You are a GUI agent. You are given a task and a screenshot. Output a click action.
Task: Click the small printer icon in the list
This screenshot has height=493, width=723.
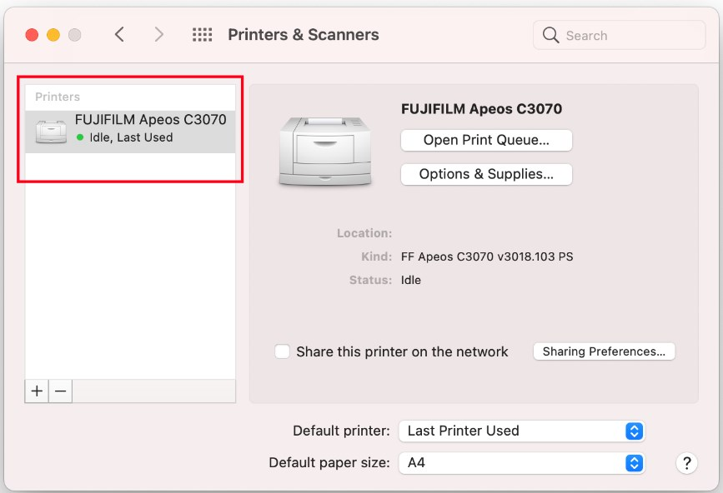(x=51, y=132)
